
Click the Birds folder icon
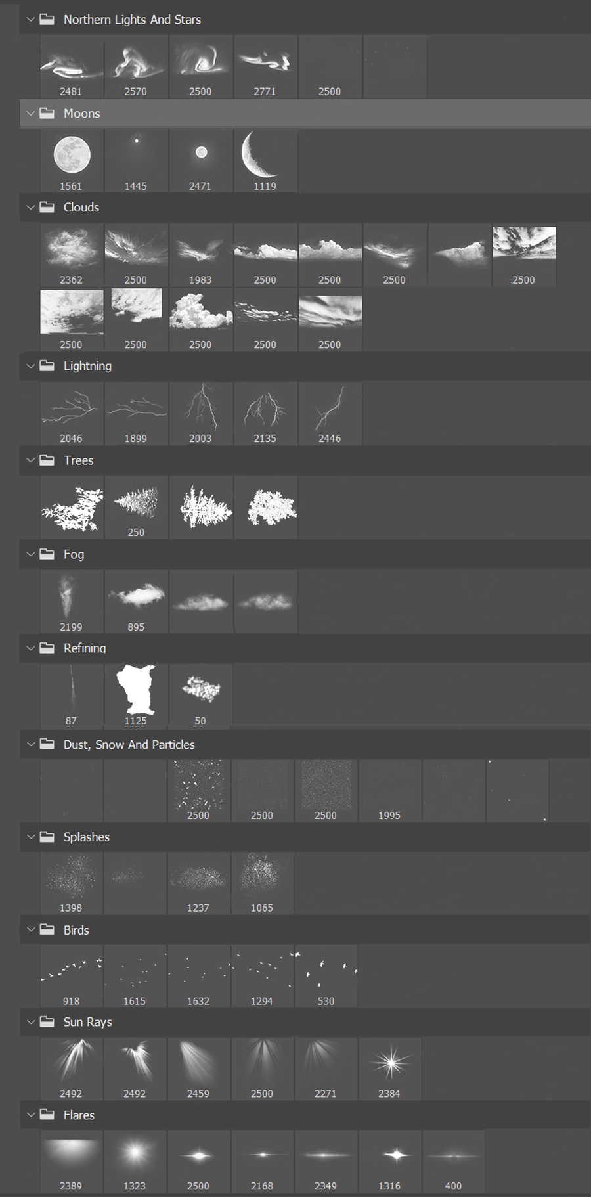click(47, 930)
